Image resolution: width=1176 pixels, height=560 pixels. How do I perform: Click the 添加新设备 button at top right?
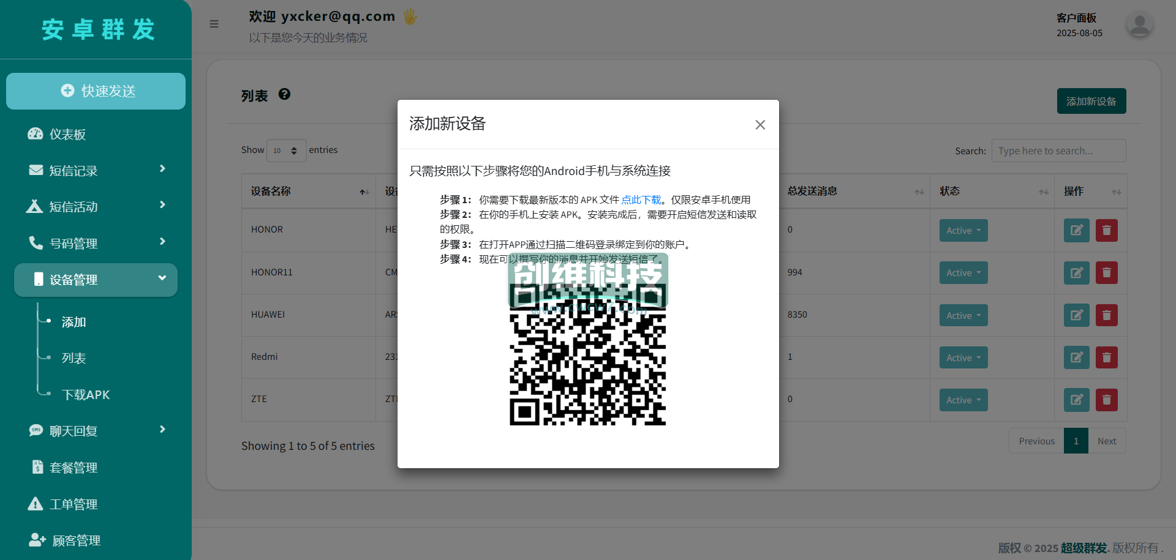pyautogui.click(x=1091, y=101)
